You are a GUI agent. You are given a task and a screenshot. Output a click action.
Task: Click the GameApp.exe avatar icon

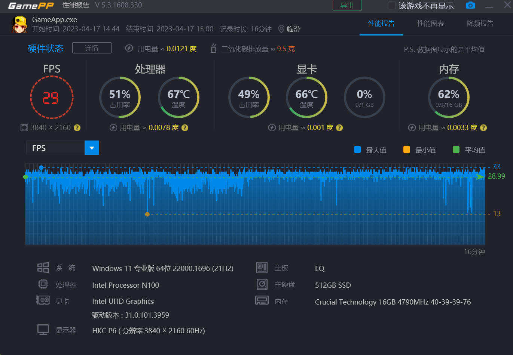click(x=19, y=25)
